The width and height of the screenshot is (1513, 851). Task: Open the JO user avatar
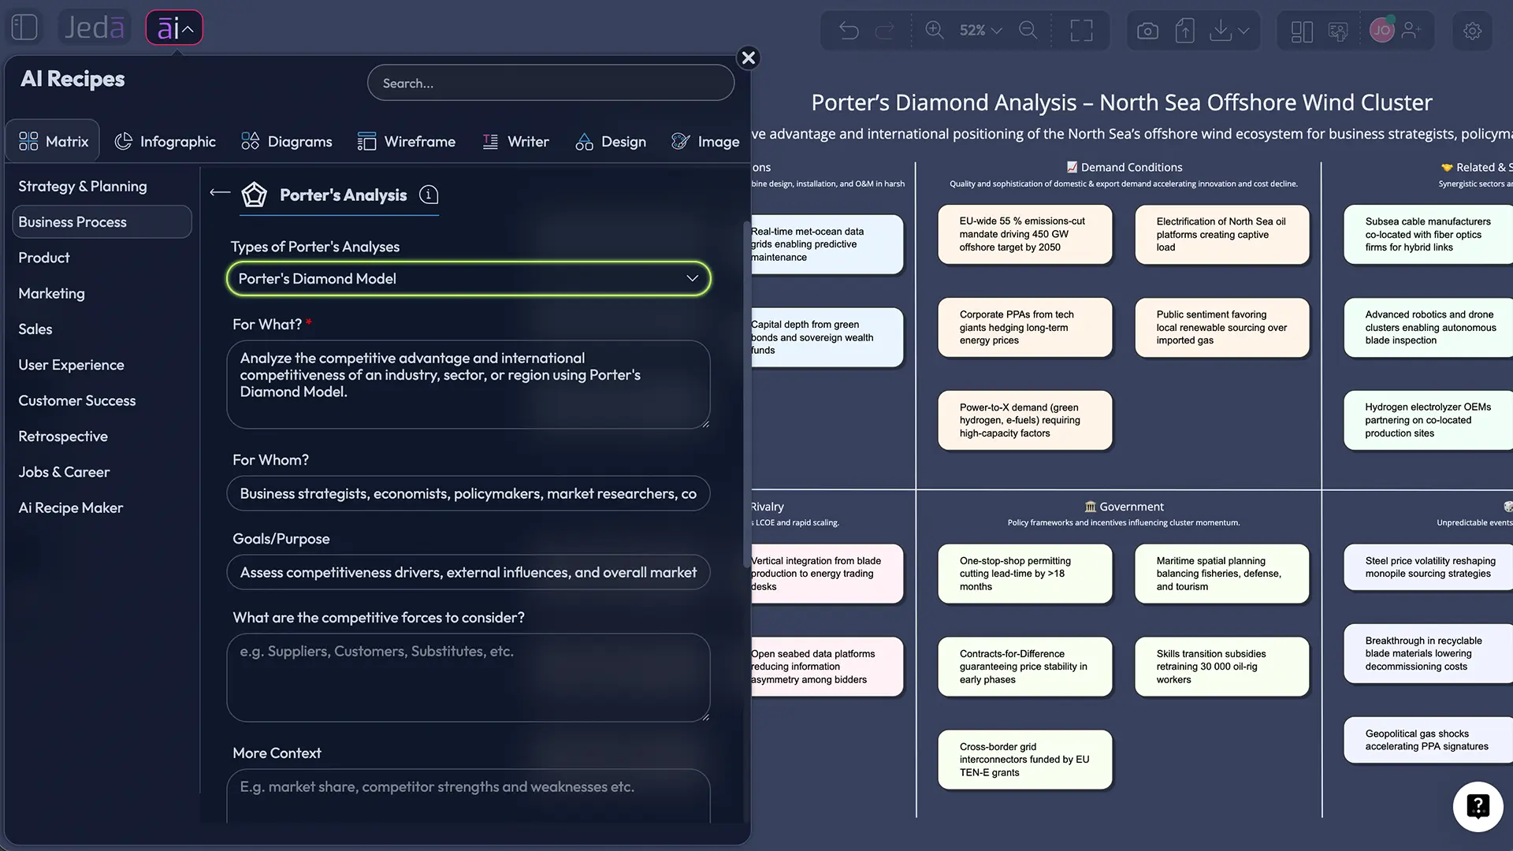[1381, 30]
